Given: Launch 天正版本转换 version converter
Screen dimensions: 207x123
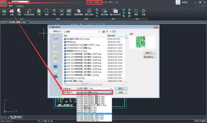Looking at the screenshot, I should (29, 12).
